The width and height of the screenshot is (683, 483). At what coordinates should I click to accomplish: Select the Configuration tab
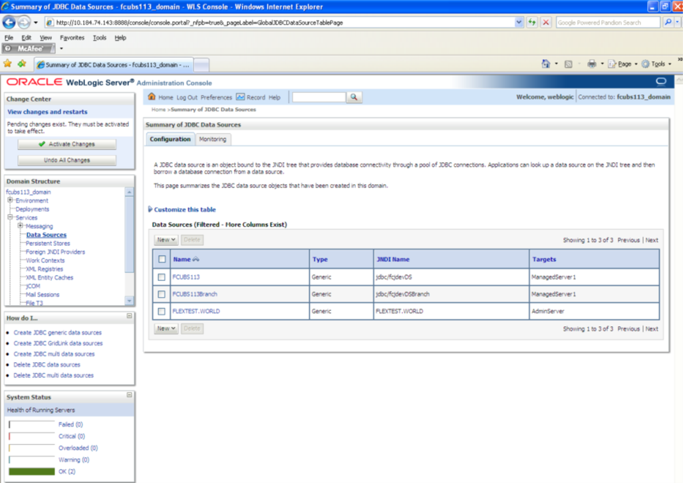pyautogui.click(x=170, y=140)
